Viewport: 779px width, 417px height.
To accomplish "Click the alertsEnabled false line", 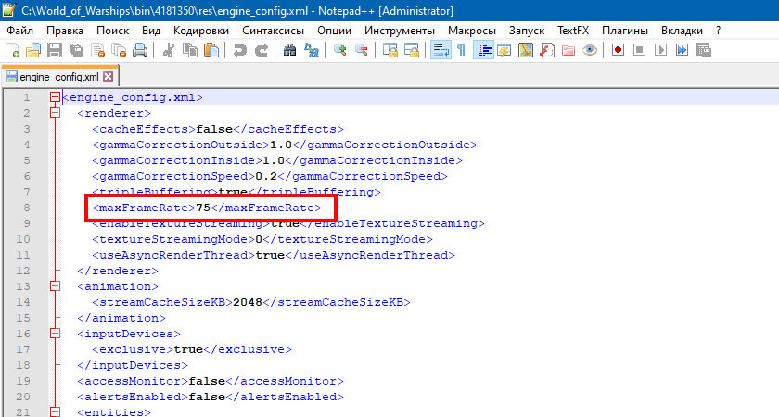I will pyautogui.click(x=211, y=397).
